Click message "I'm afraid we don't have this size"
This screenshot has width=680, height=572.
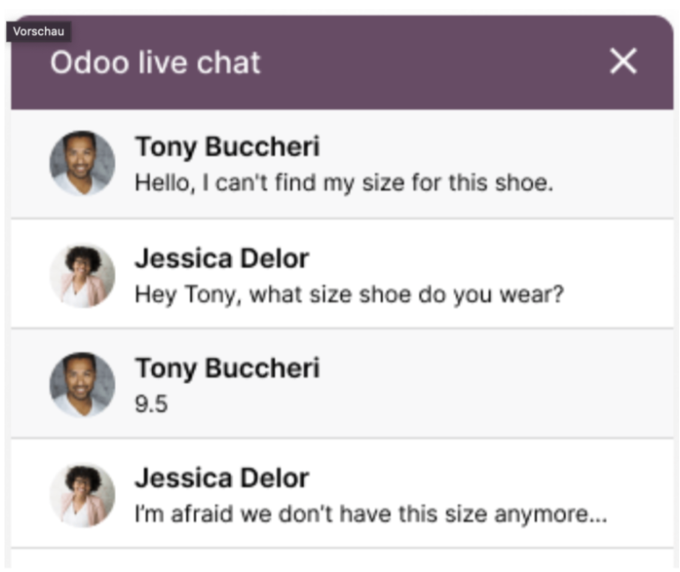click(371, 514)
